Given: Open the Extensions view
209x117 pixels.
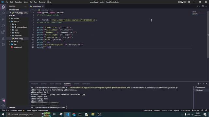Looking at the screenshot, I should pyautogui.click(x=3, y=32).
